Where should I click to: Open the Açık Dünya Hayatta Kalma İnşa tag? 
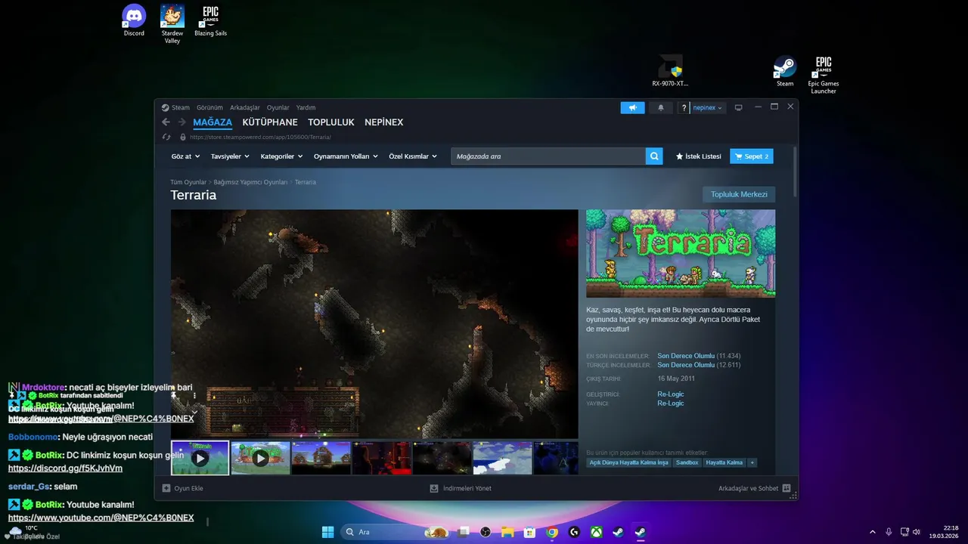(628, 462)
